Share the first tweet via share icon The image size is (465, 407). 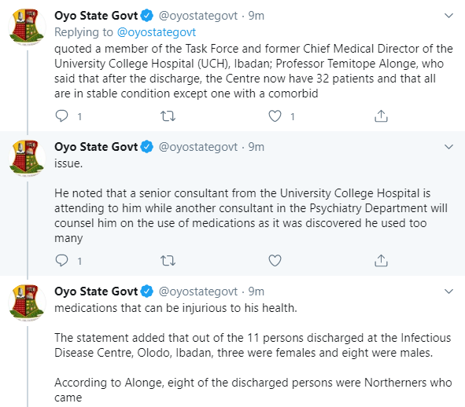point(381,115)
